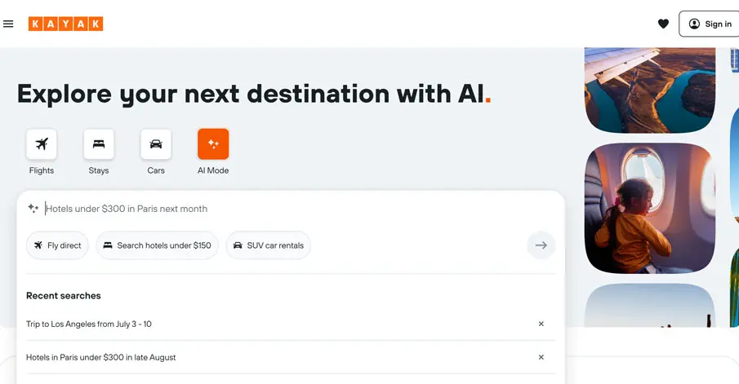Choose the SUV car rentals chip
Viewport: 739px width, 384px height.
[x=268, y=245]
